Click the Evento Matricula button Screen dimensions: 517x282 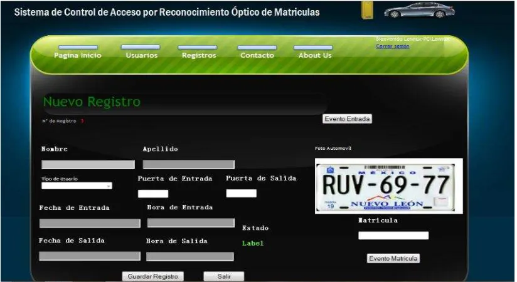[393, 259]
